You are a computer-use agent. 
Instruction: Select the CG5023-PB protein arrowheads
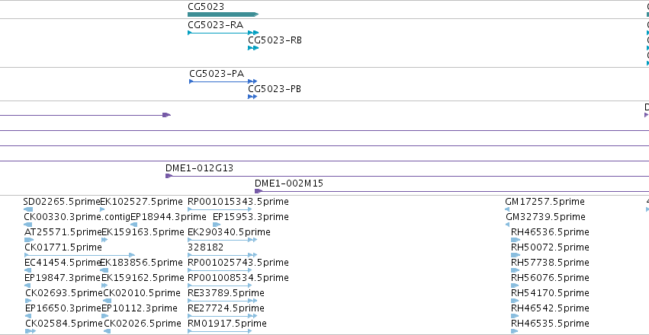(252, 97)
